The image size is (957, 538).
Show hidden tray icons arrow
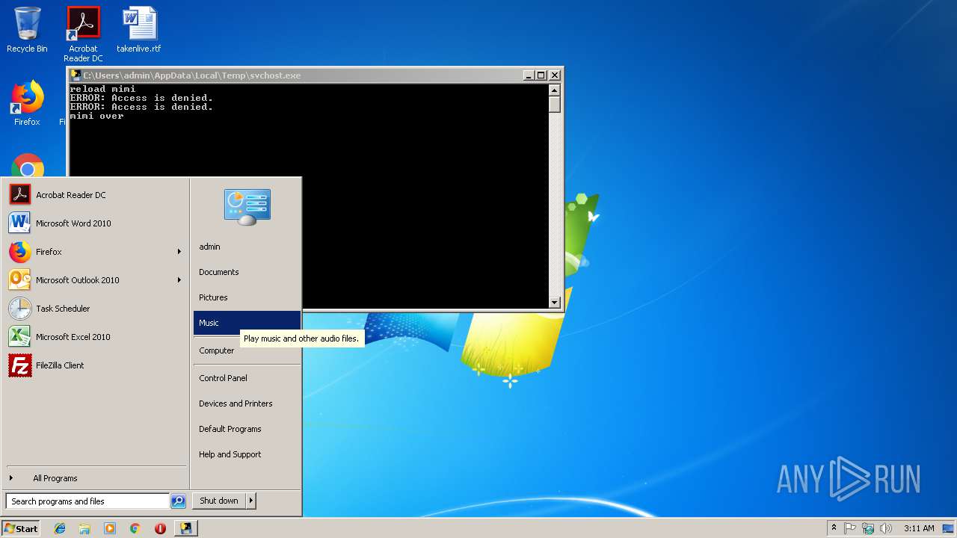pos(834,528)
